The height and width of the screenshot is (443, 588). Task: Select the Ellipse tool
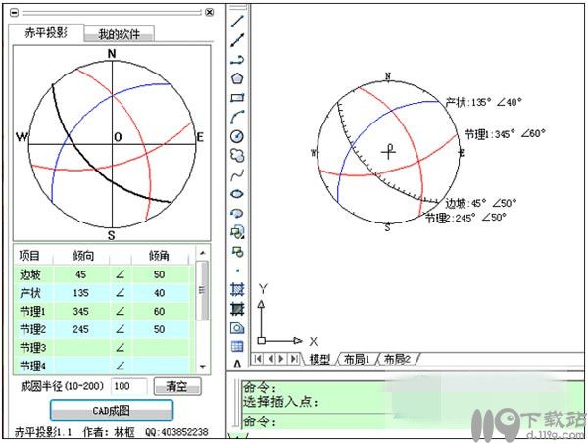236,193
